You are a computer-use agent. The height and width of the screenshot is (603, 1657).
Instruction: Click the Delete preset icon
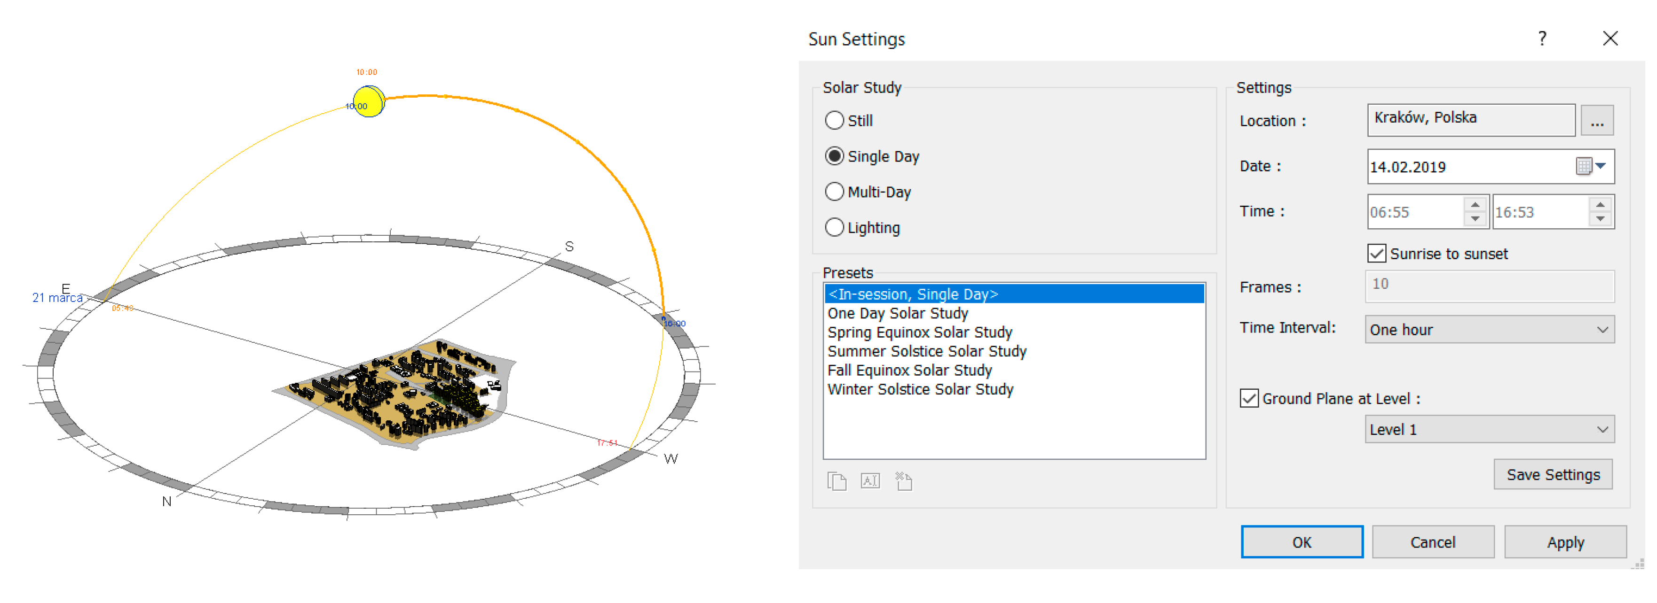904,481
